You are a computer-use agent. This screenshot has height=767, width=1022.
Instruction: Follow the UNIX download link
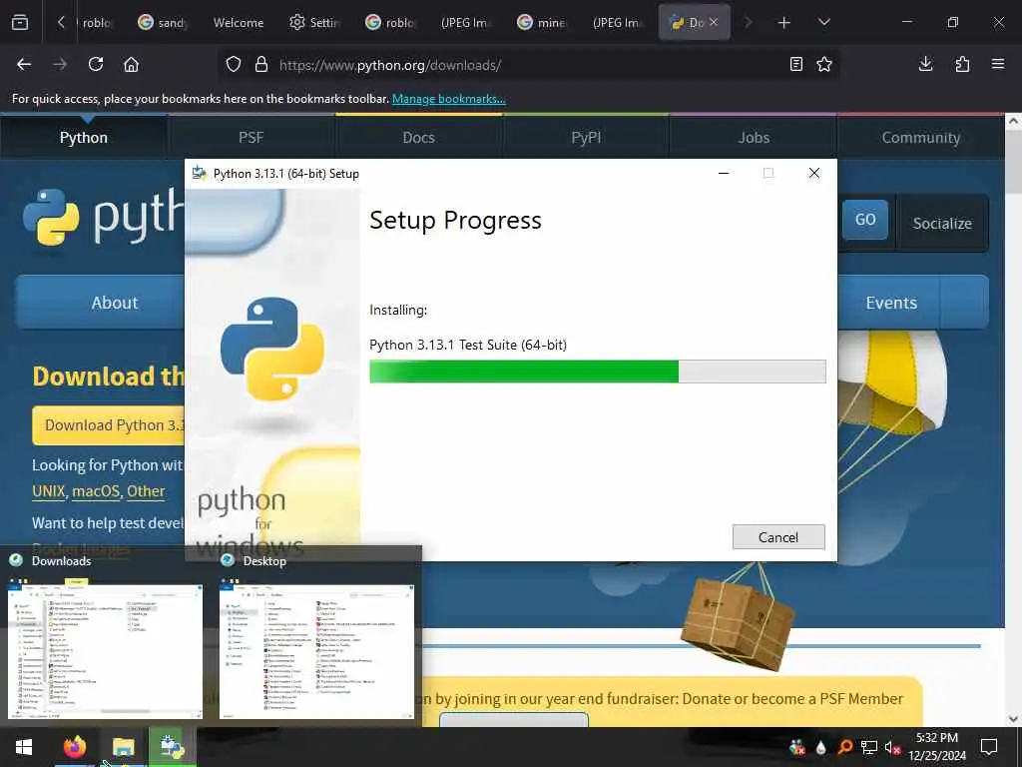pyautogui.click(x=49, y=491)
